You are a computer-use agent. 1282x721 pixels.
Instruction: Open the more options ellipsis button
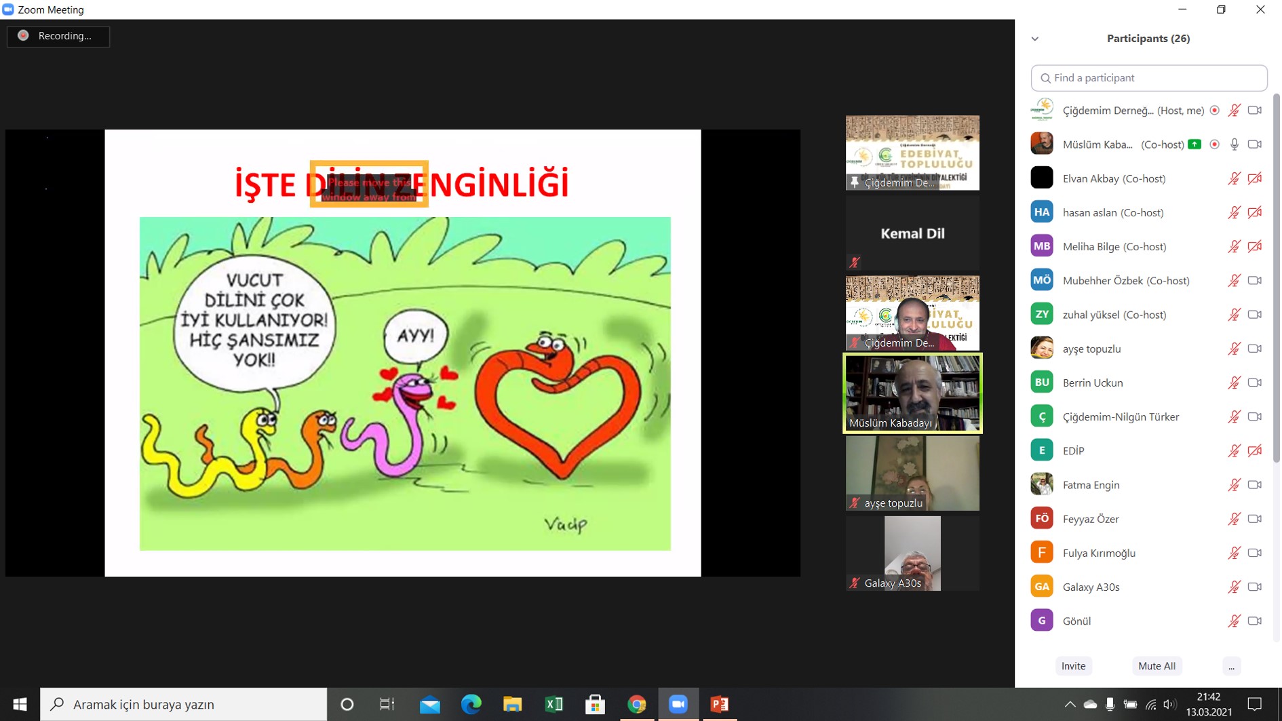(x=1231, y=666)
